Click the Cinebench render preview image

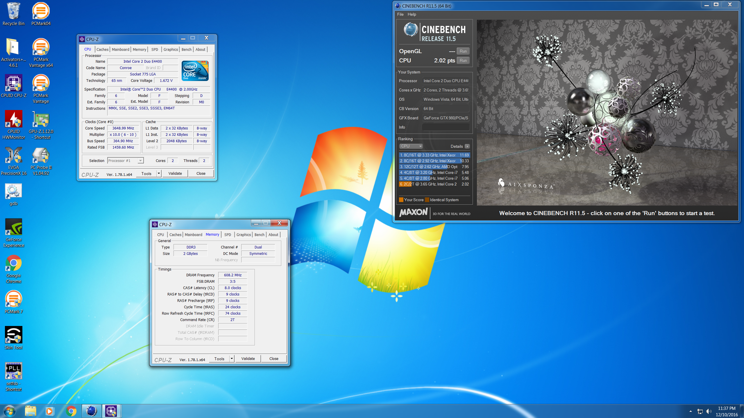pos(607,113)
